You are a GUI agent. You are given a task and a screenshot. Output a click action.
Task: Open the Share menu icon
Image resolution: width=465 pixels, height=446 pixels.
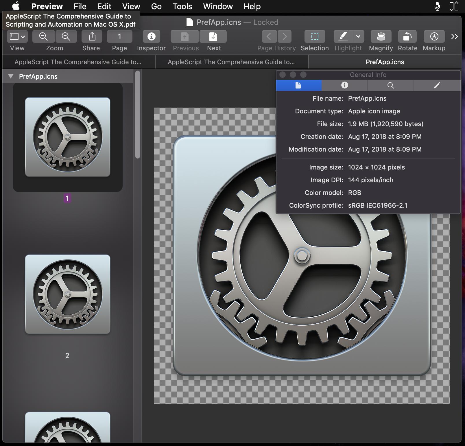click(92, 36)
